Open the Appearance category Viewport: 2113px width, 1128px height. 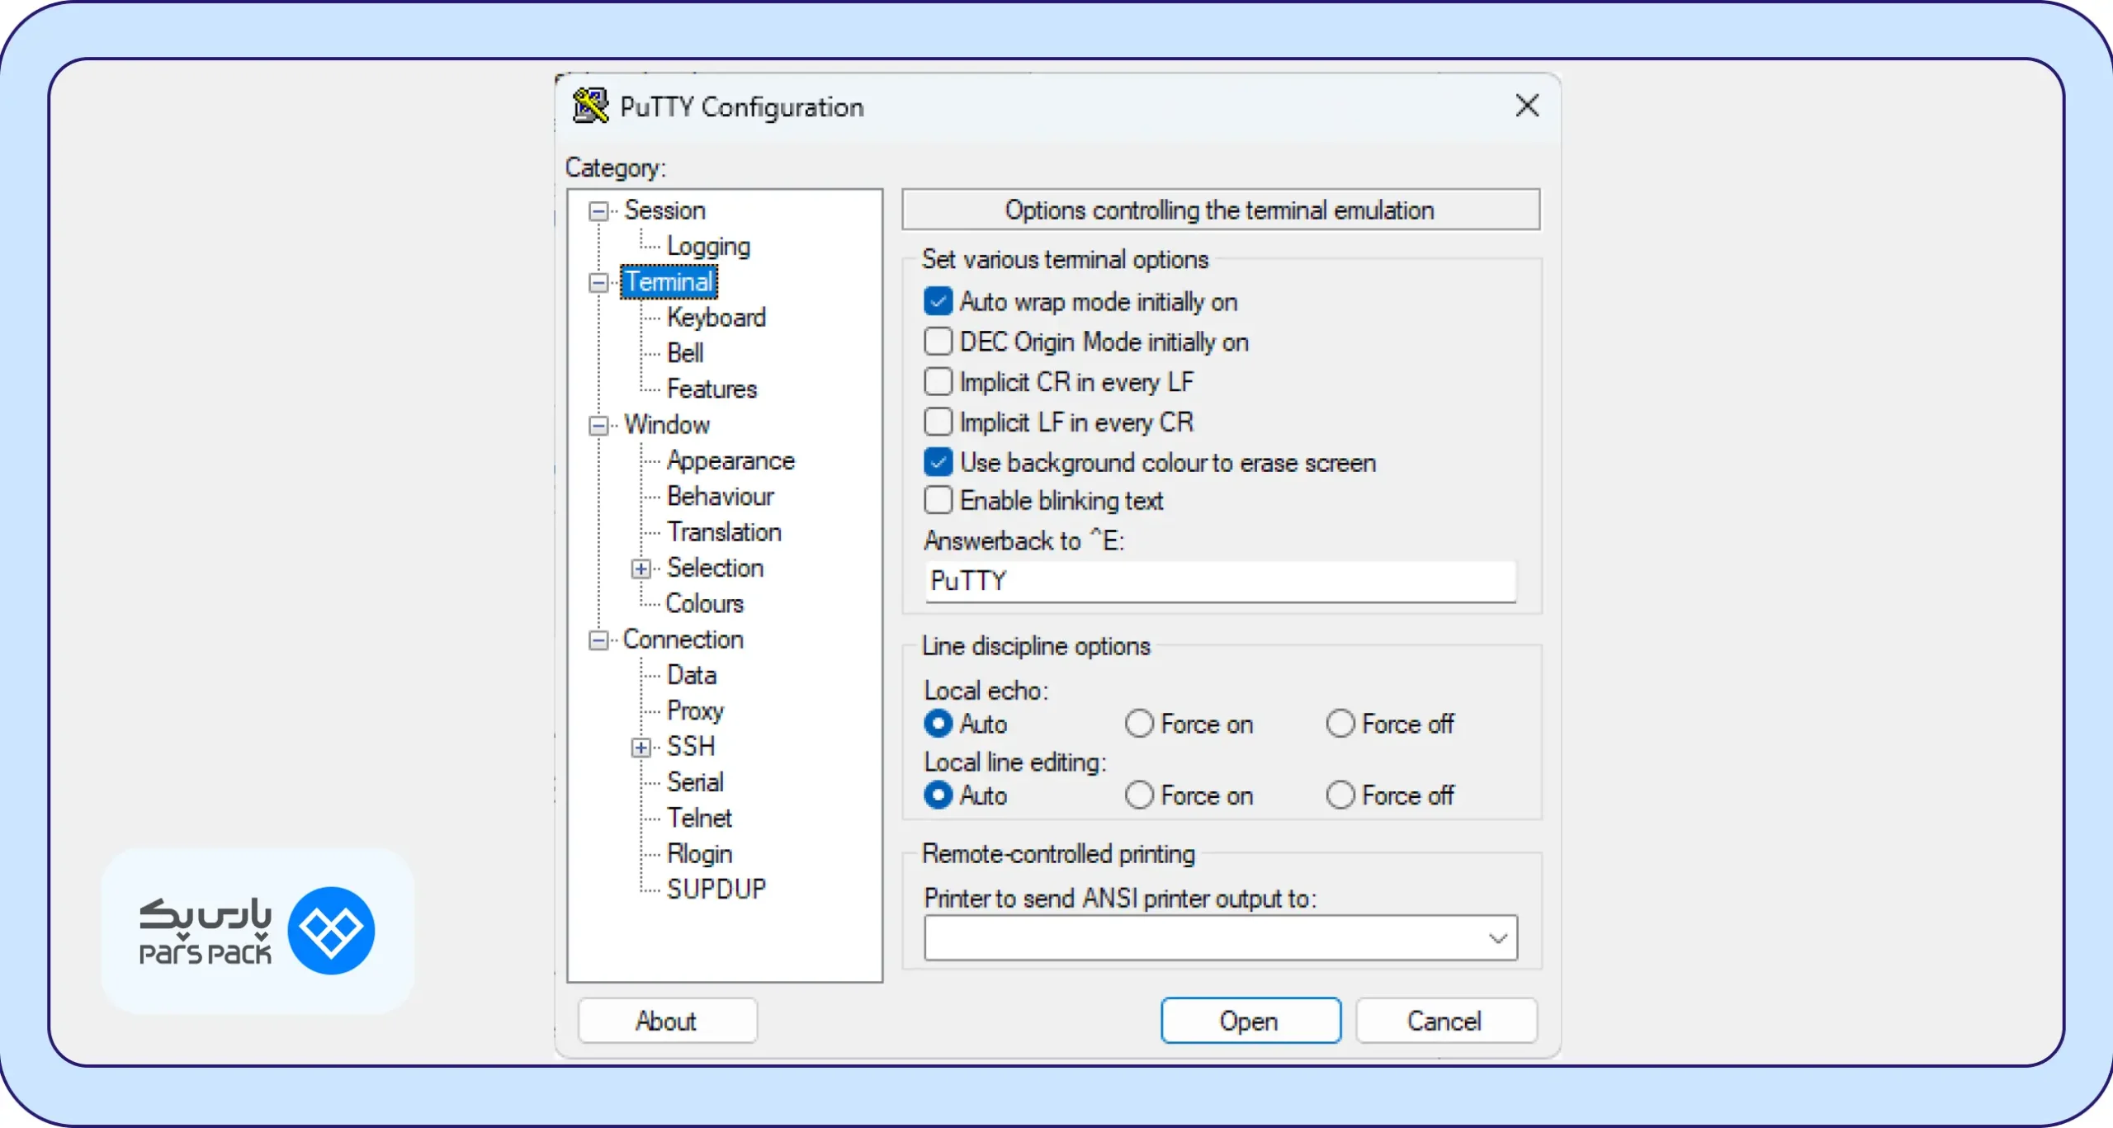(730, 460)
